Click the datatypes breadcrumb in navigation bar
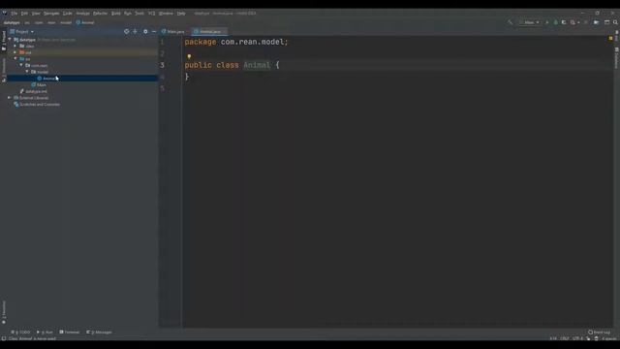620x349 pixels. (12, 22)
